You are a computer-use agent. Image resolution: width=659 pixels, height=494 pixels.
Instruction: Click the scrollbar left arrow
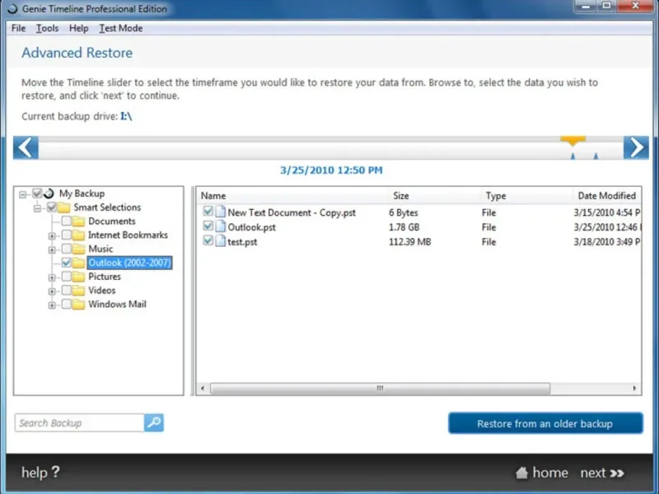[203, 389]
